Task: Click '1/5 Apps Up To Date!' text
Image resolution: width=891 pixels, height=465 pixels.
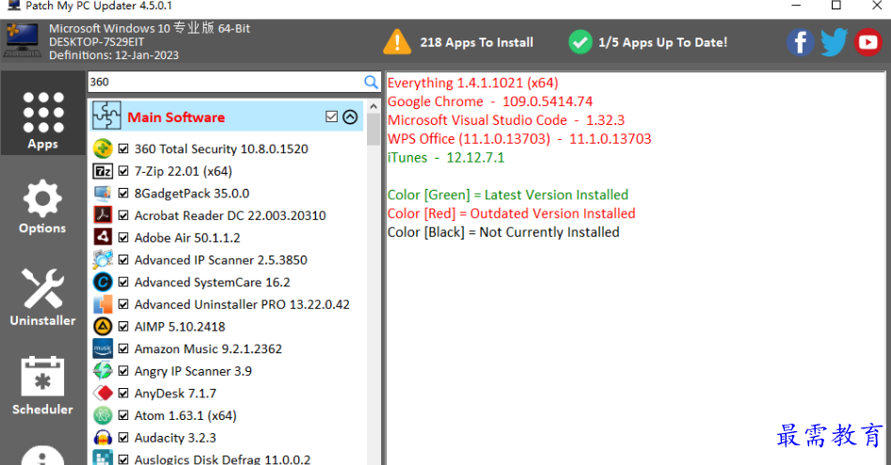Action: (x=662, y=42)
